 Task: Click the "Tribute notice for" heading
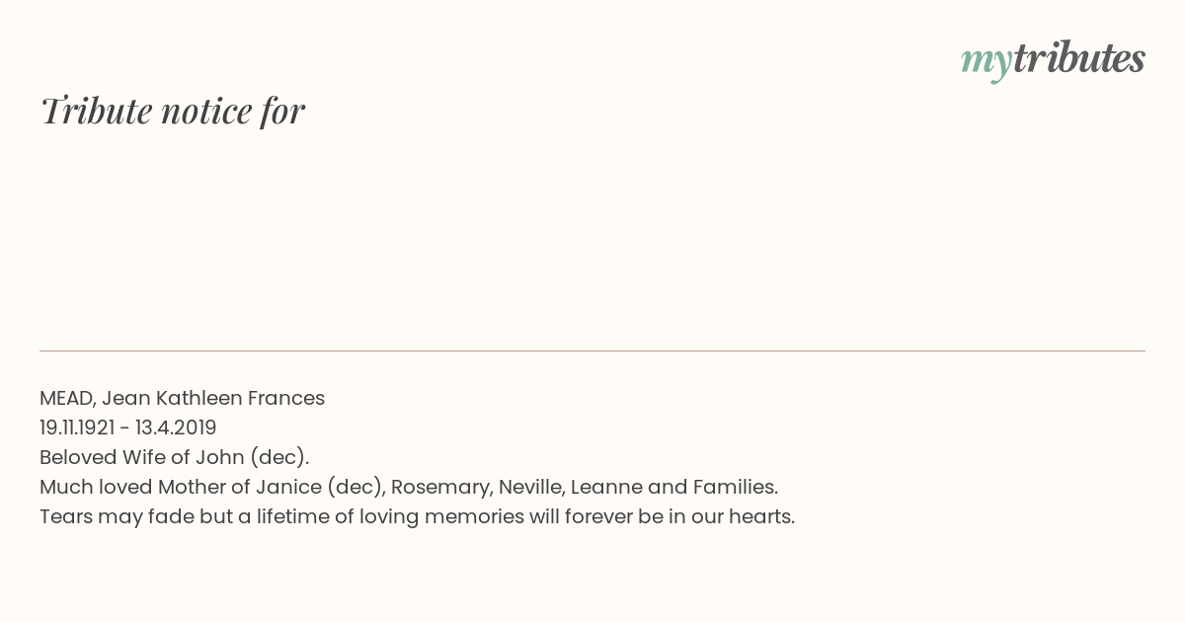click(172, 111)
